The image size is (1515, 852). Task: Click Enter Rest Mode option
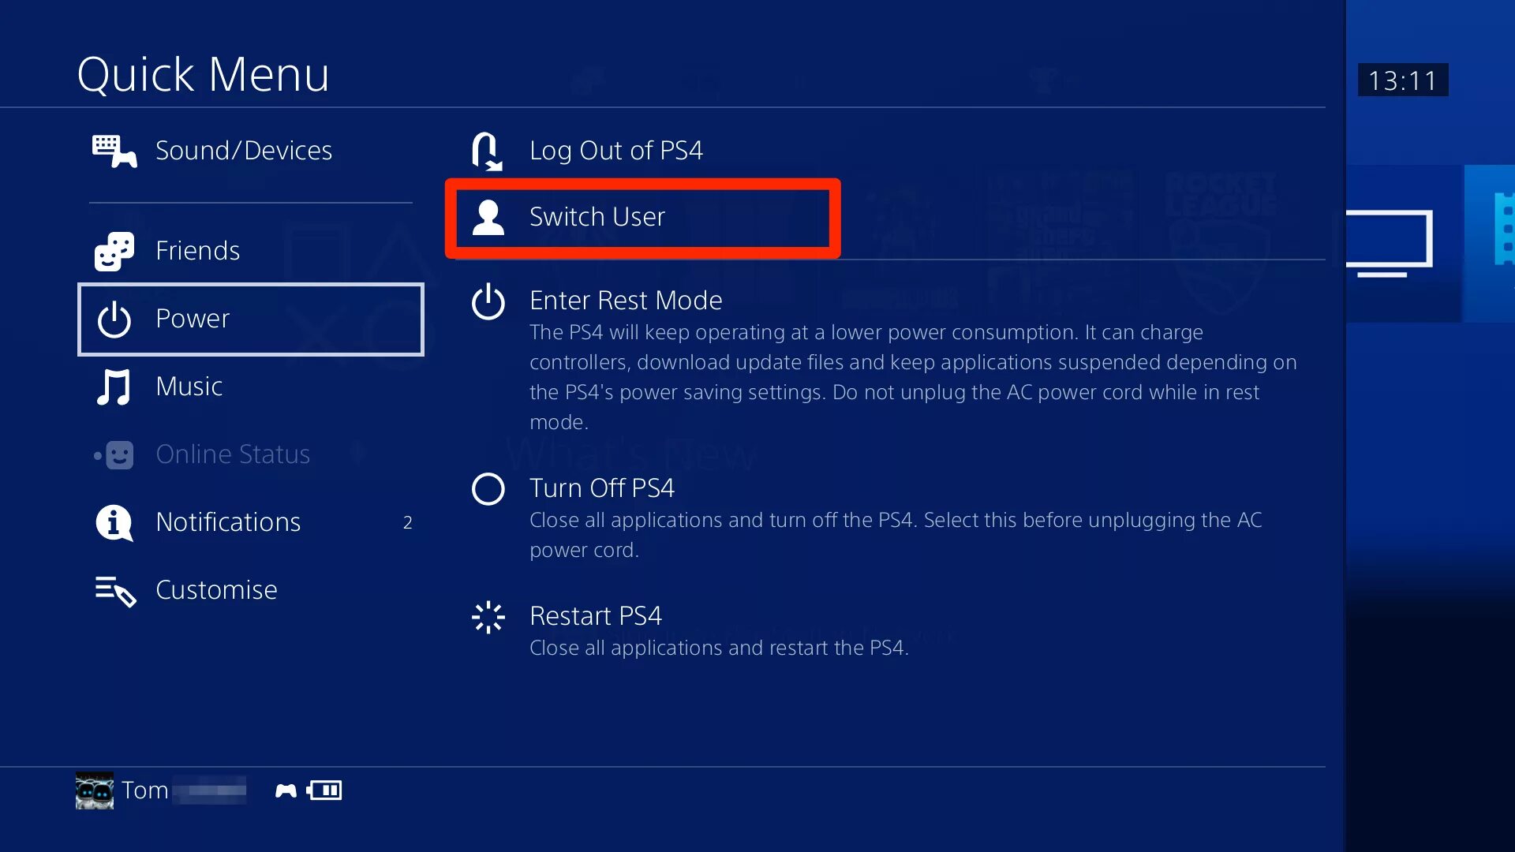(x=626, y=301)
